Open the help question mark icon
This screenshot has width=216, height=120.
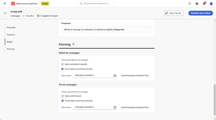[197, 3]
